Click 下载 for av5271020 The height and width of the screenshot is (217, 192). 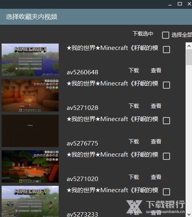point(134,177)
